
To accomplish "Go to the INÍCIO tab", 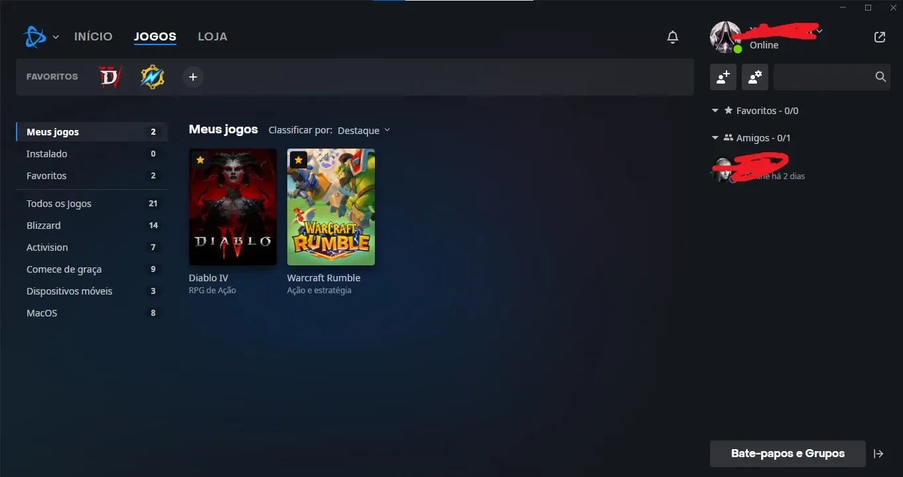I will (94, 36).
